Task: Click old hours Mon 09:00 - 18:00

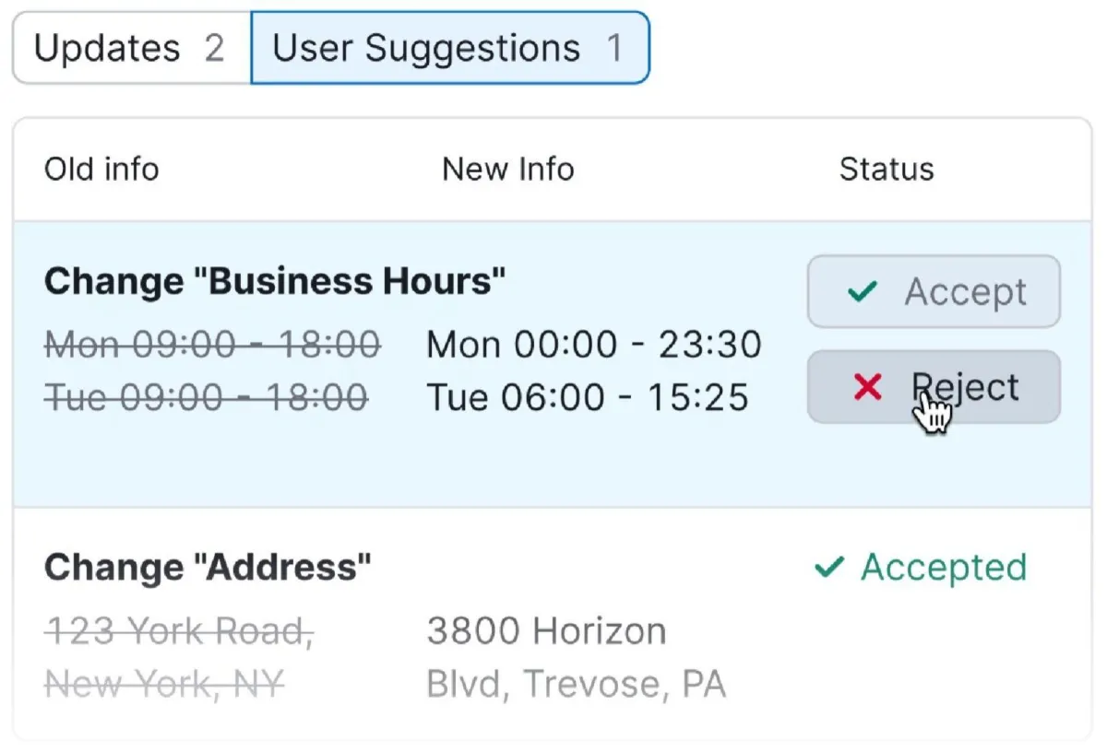Action: click(x=212, y=345)
